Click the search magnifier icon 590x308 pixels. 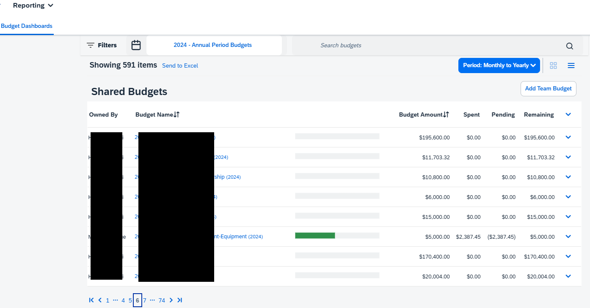[x=570, y=46]
